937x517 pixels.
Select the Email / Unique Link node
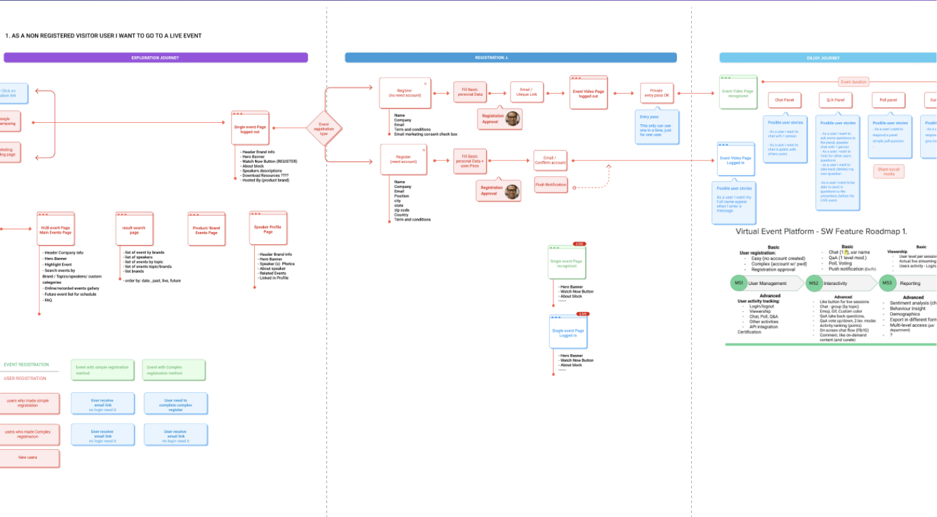526,93
